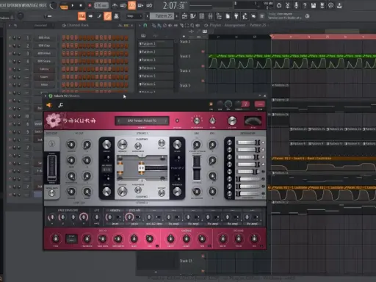The image size is (376, 282).
Task: Toggle the Pat/Song mode switch
Action: point(64,5)
